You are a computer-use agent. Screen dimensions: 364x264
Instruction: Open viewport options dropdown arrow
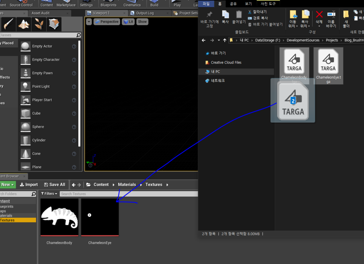89,22
